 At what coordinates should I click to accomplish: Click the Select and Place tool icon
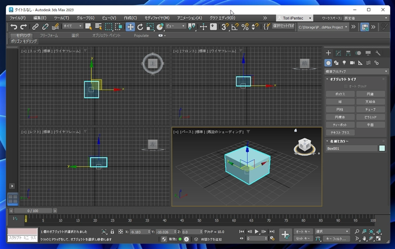[160, 27]
